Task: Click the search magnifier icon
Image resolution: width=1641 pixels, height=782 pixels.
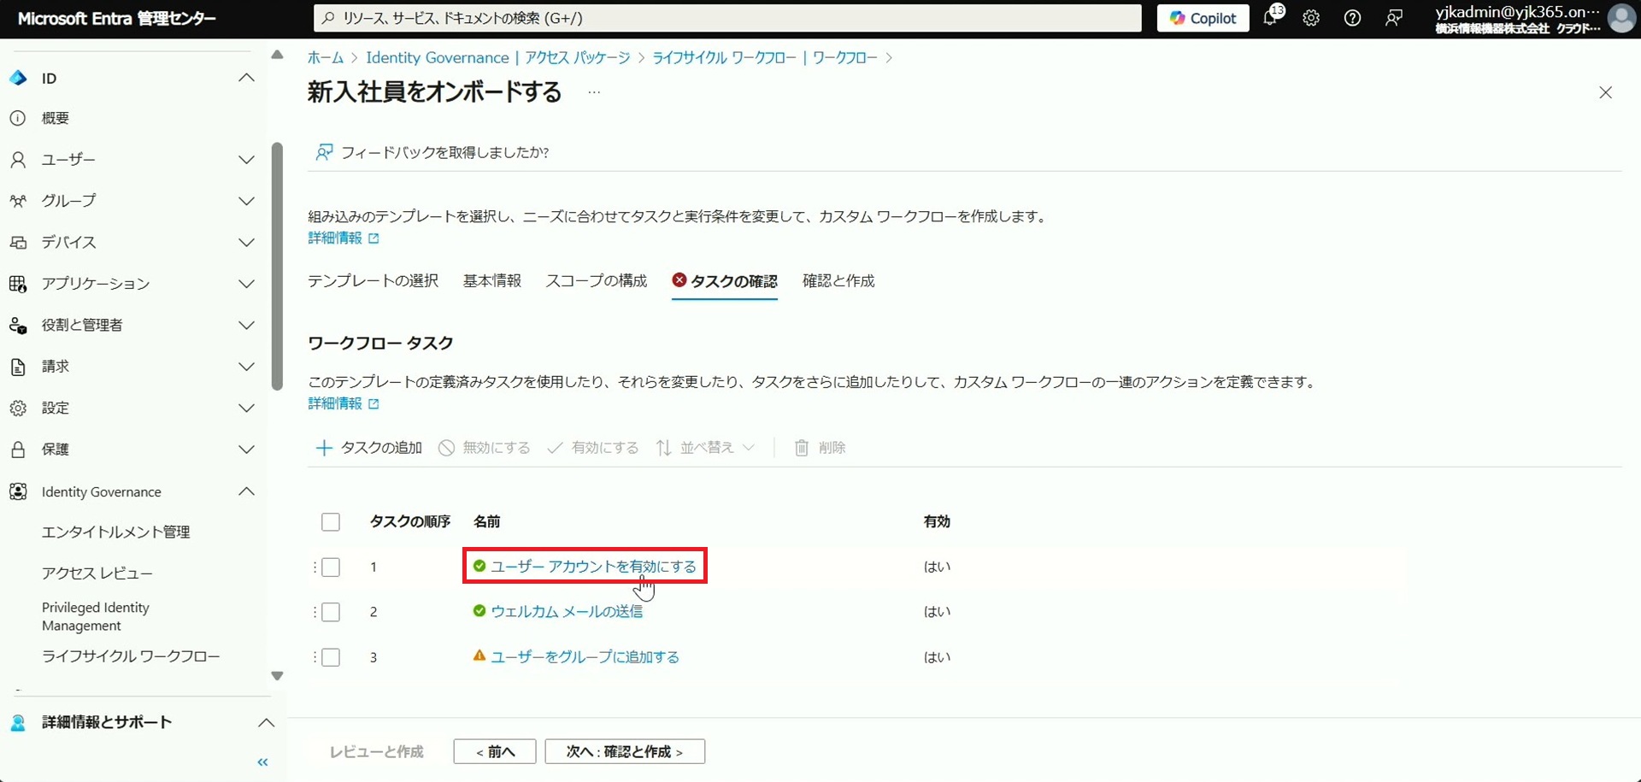Action: point(328,18)
